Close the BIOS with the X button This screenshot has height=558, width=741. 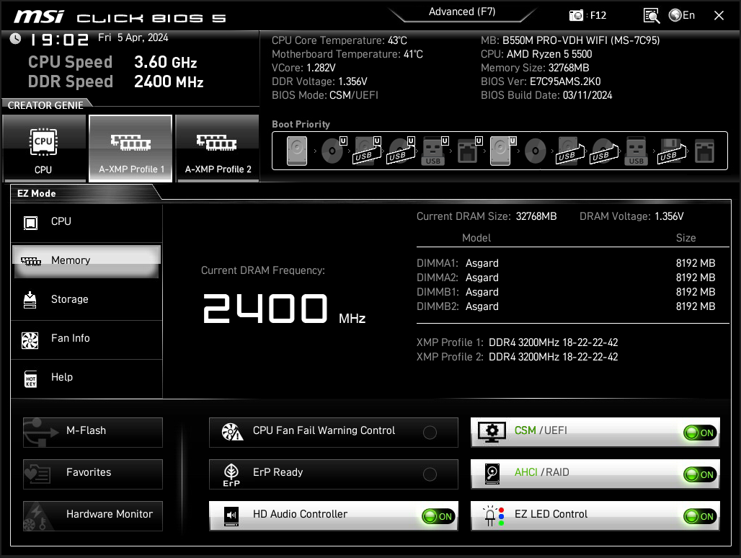(719, 16)
